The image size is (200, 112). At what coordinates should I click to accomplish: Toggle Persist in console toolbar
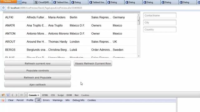tap(20, 100)
